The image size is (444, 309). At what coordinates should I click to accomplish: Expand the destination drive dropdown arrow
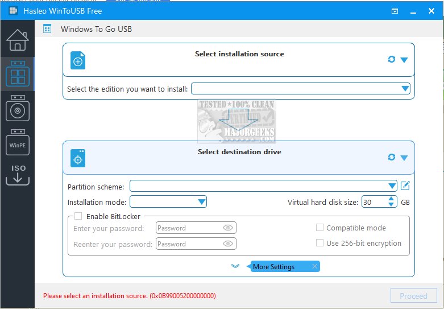pyautogui.click(x=404, y=158)
